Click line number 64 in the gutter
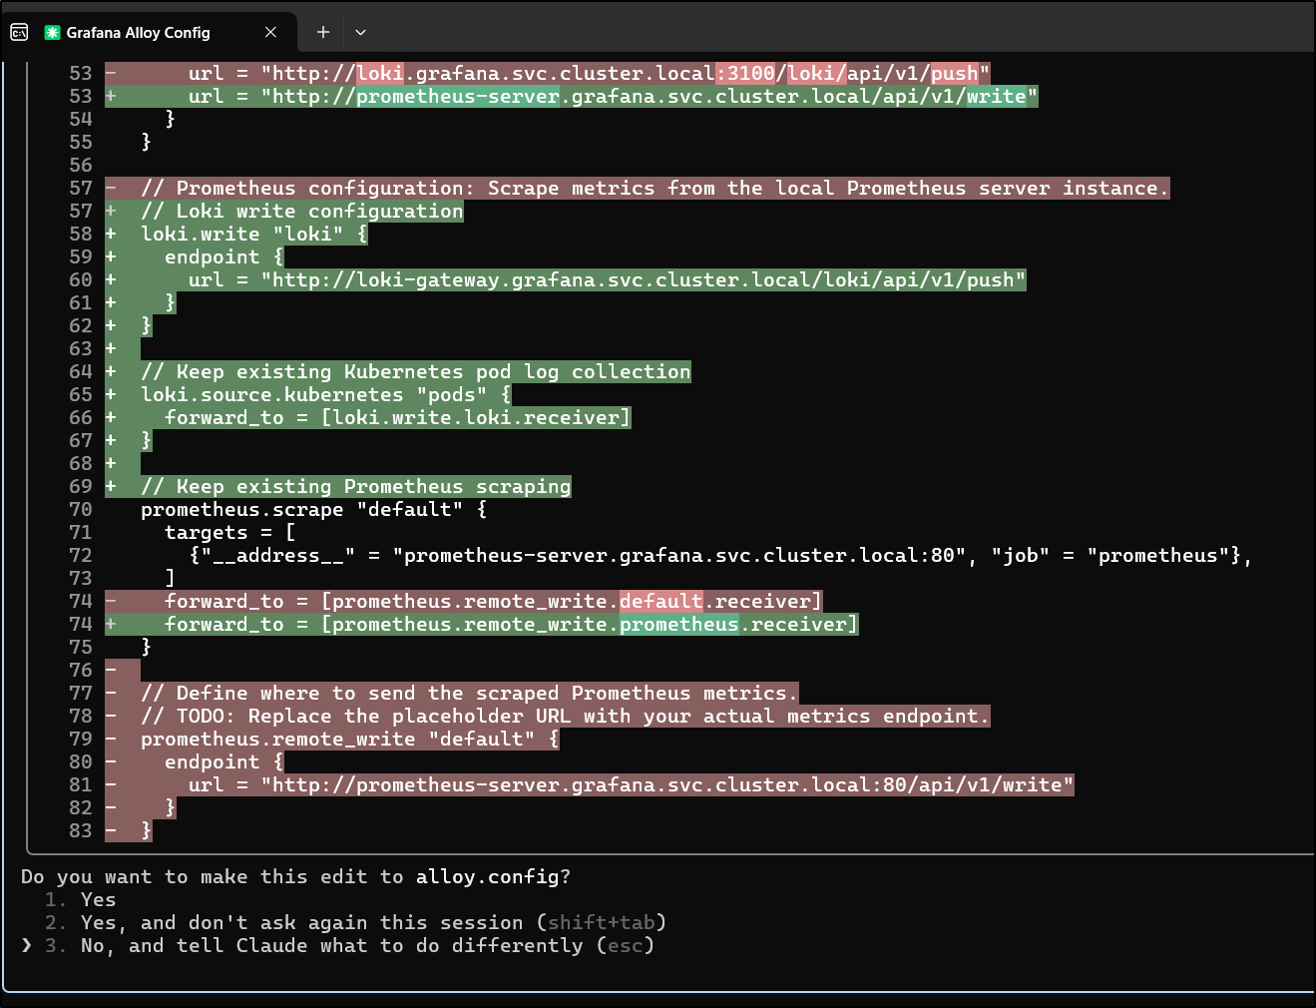 (81, 371)
